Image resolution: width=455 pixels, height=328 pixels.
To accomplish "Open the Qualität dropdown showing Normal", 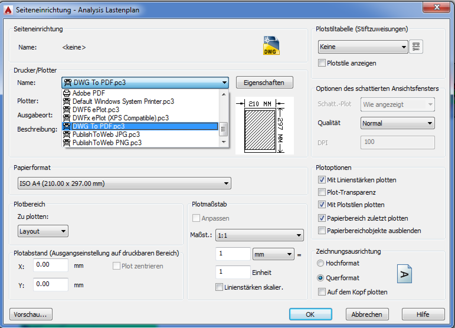I will [x=430, y=123].
